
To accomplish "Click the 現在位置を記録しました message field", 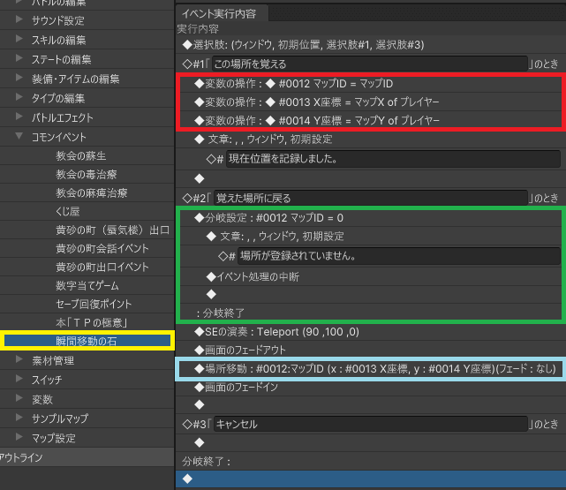I will (391, 159).
